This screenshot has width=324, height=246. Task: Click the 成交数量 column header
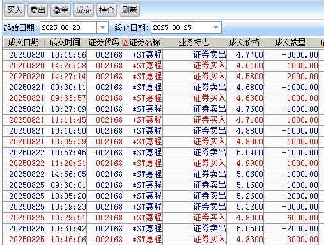[291, 43]
